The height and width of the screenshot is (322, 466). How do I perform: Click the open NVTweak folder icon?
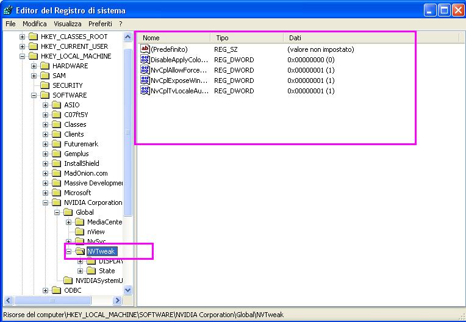click(x=80, y=251)
